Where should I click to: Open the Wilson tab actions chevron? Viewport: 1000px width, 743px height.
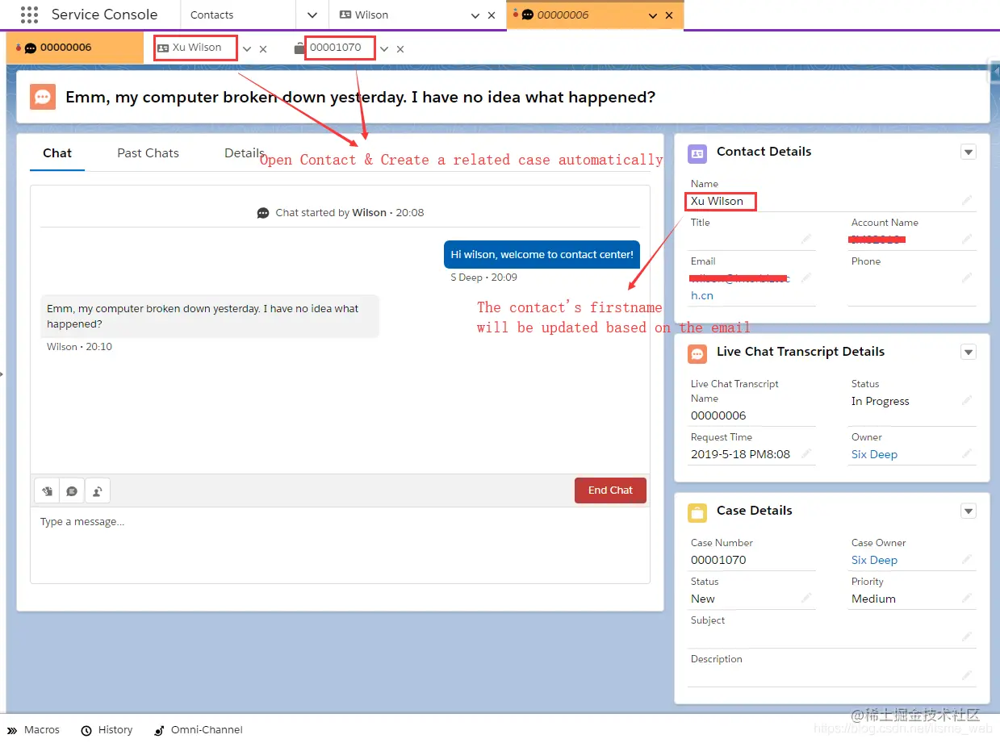coord(475,15)
